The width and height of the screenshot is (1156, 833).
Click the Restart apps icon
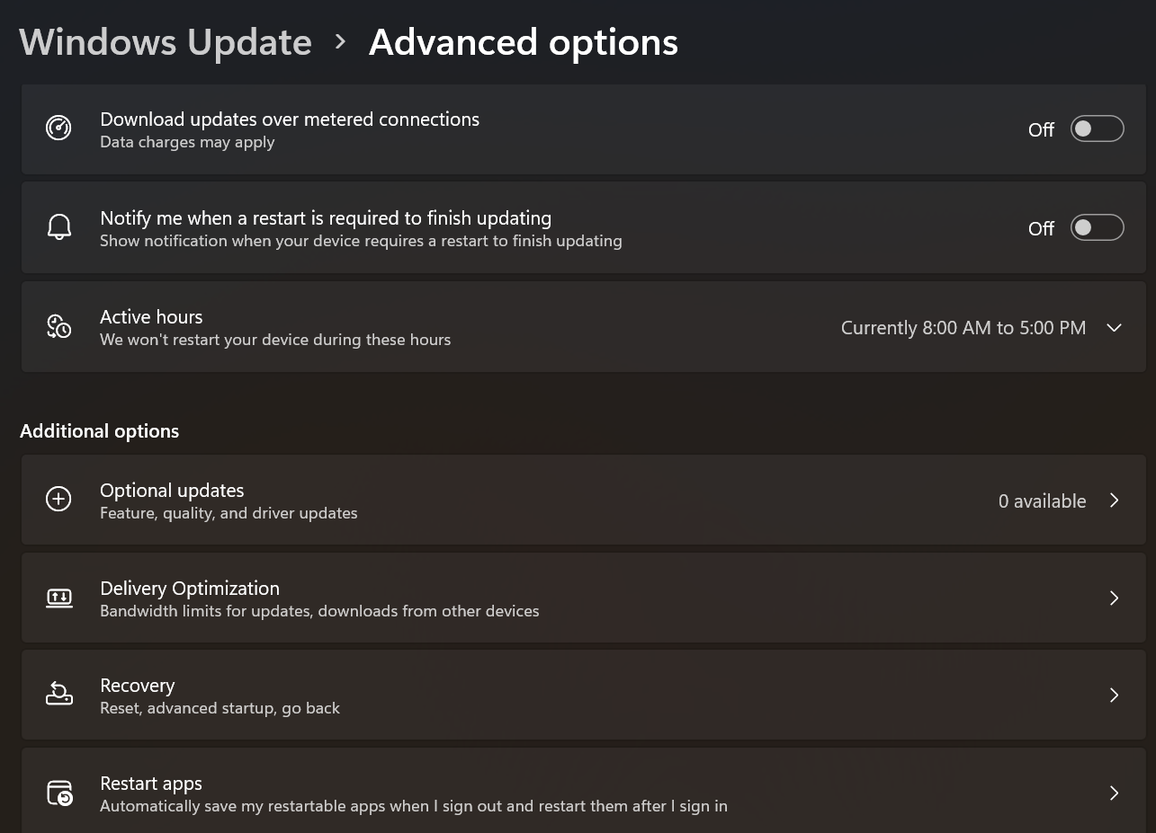[x=58, y=793]
